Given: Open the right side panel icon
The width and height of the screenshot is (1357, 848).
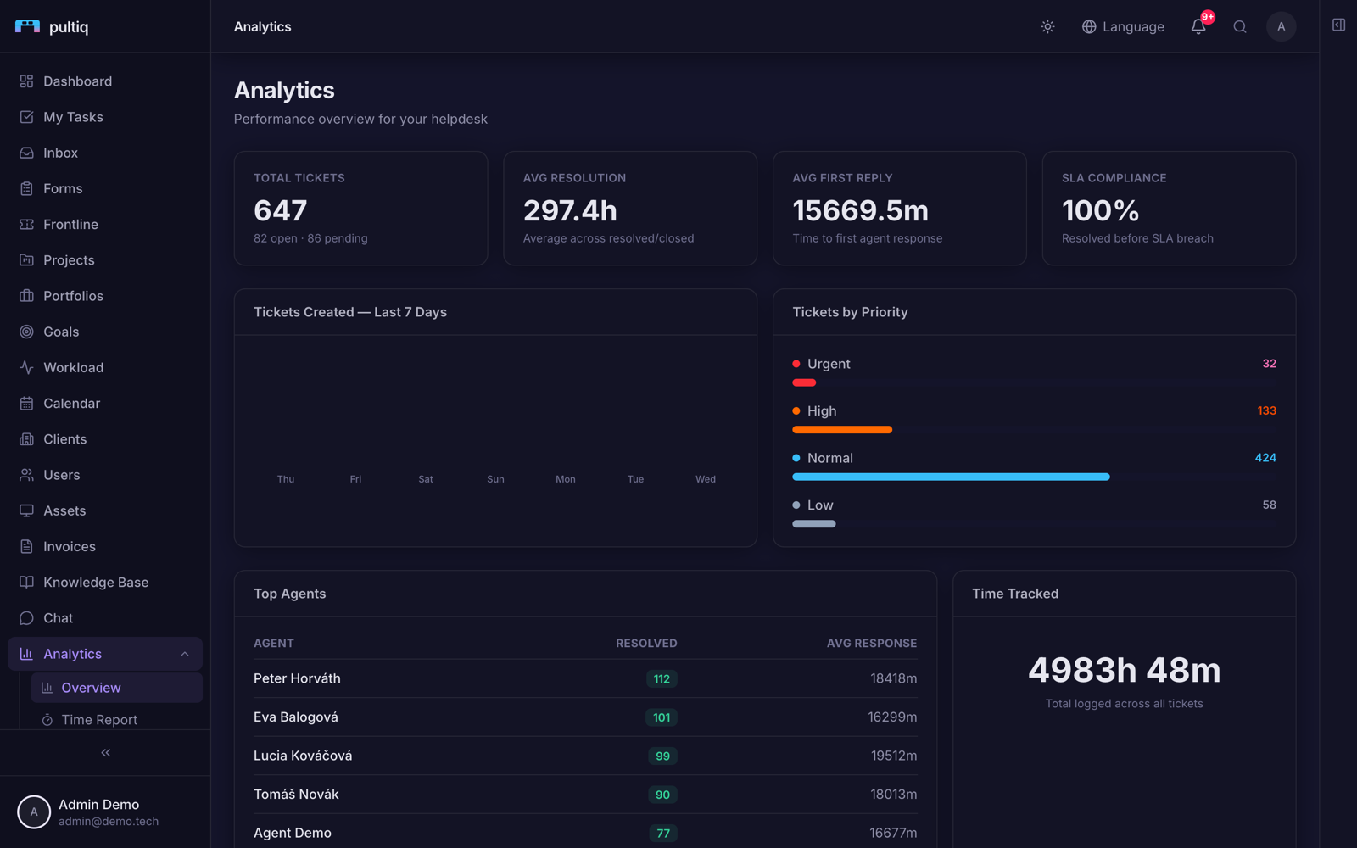Looking at the screenshot, I should 1338,25.
